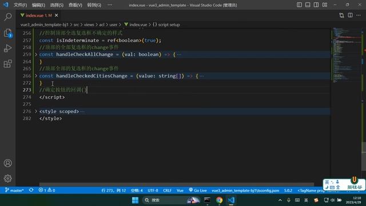366x206 pixels.
Task: Open the 转到(G) menu
Action: click(x=94, y=5)
